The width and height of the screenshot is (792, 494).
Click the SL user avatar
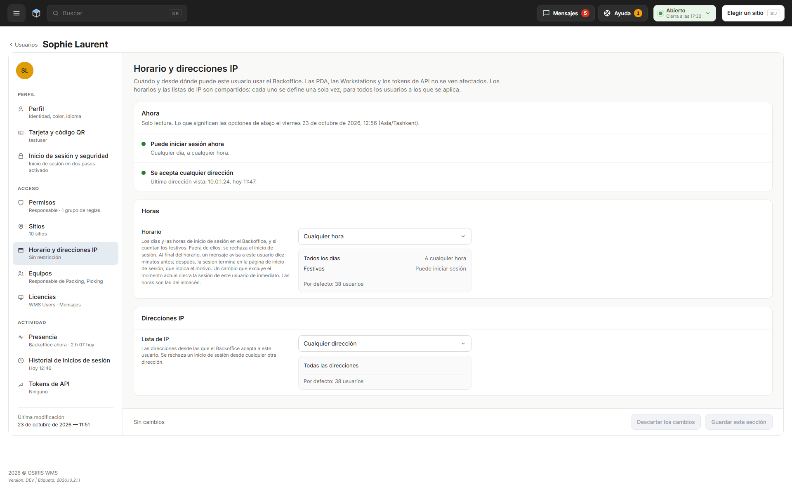pyautogui.click(x=25, y=71)
